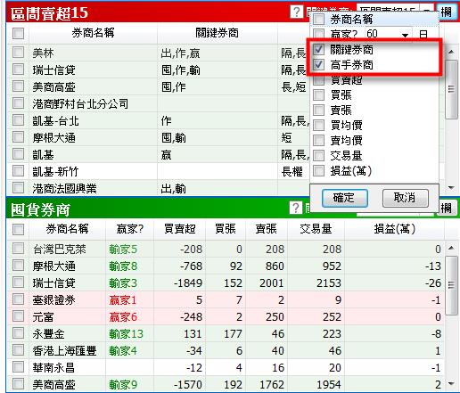The height and width of the screenshot is (393, 460).
Task: Click lower table scrollbar up arrow
Action: tap(451, 248)
